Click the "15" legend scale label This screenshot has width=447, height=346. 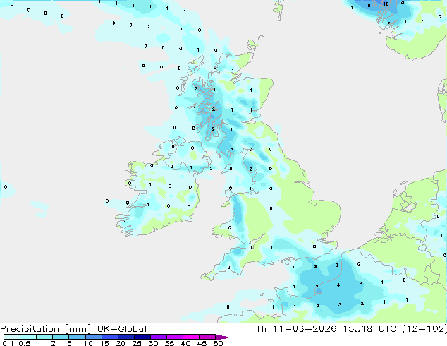[x=104, y=343]
